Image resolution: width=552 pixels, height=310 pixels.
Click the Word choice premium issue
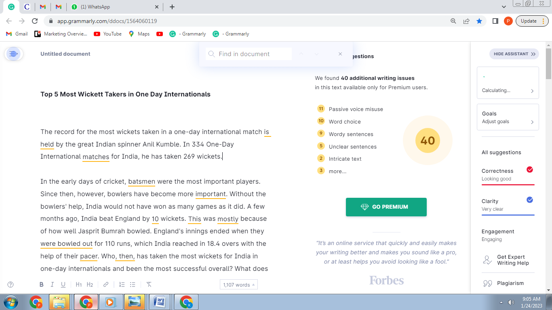point(339,121)
